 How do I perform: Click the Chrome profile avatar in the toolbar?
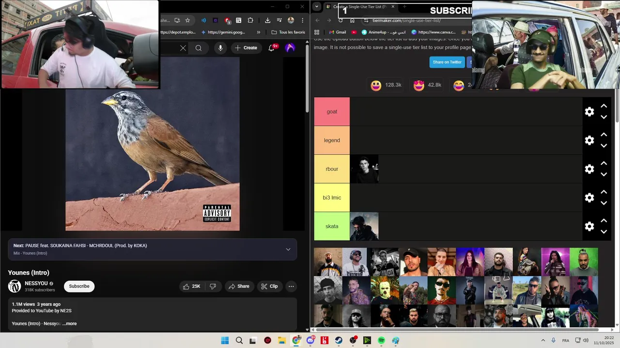[291, 20]
